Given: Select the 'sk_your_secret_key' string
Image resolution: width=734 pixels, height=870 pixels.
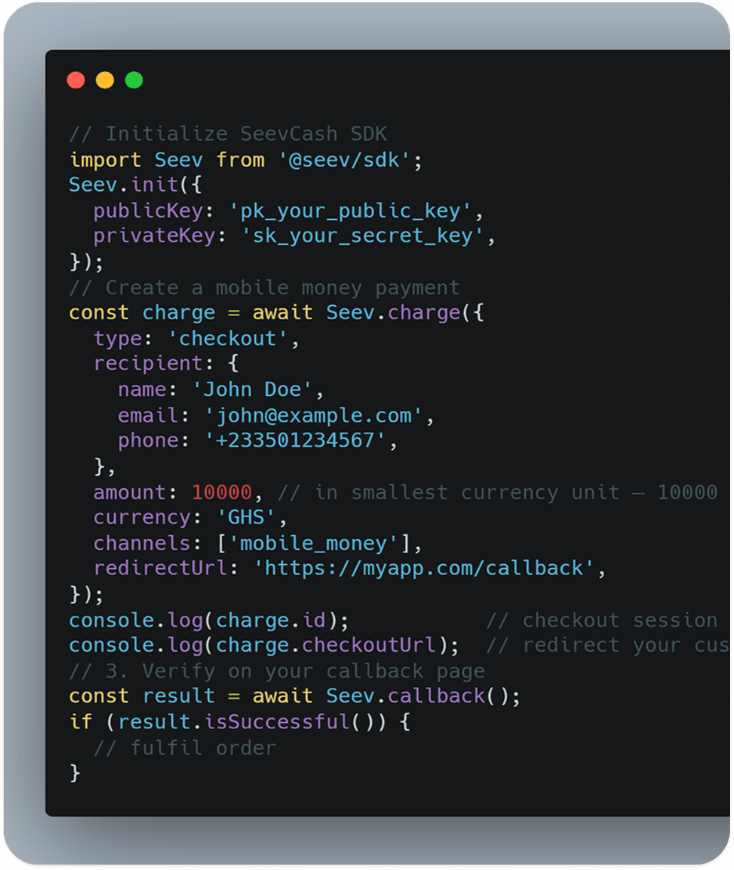Looking at the screenshot, I should point(362,235).
